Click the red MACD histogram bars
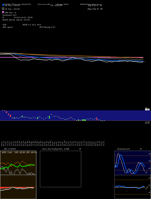The width and height of the screenshot is (151, 199). pyautogui.click(x=17, y=188)
